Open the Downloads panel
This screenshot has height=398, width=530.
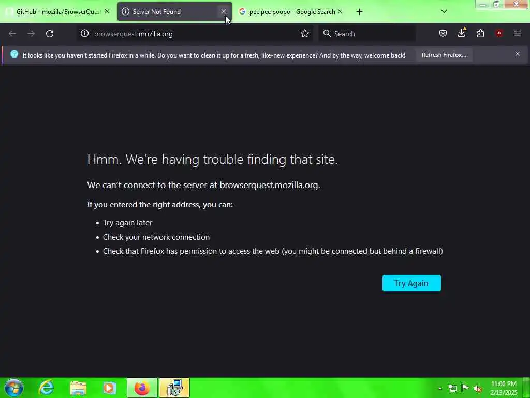click(x=461, y=33)
